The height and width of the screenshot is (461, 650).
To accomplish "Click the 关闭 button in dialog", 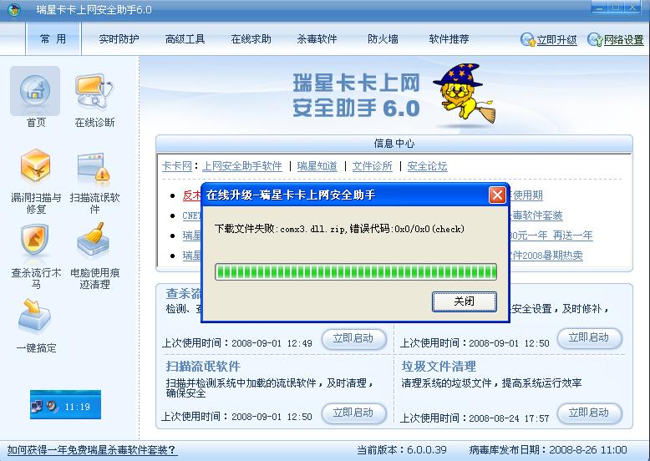I will [x=465, y=301].
